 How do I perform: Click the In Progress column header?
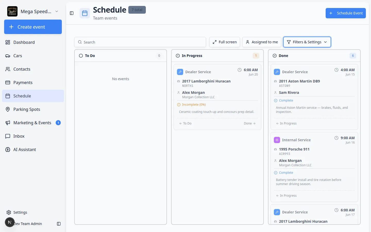click(217, 56)
